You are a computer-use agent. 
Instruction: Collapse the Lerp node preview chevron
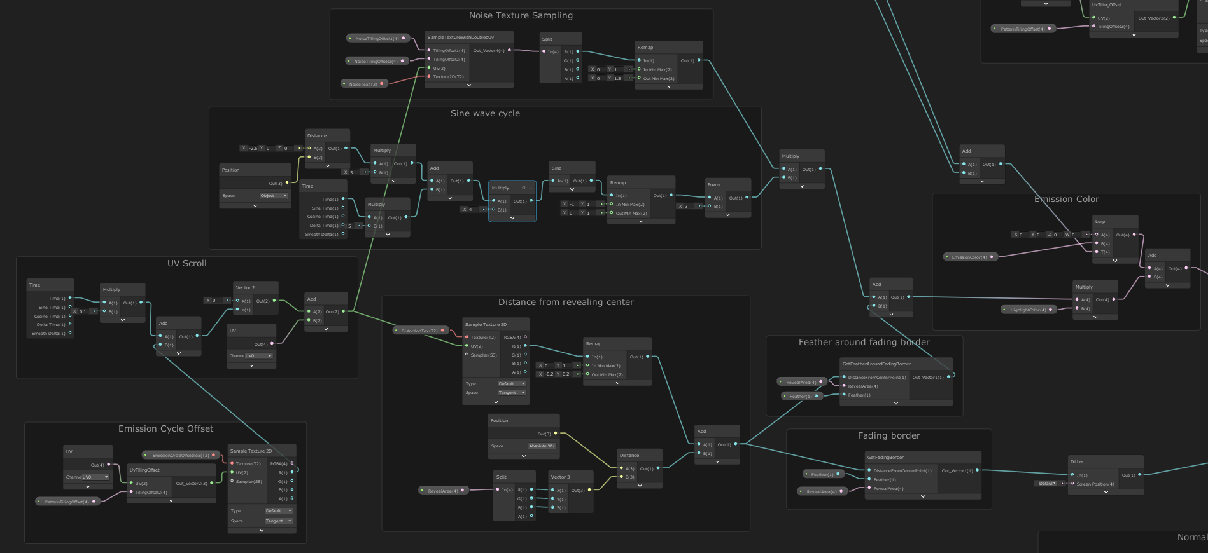tap(1114, 261)
